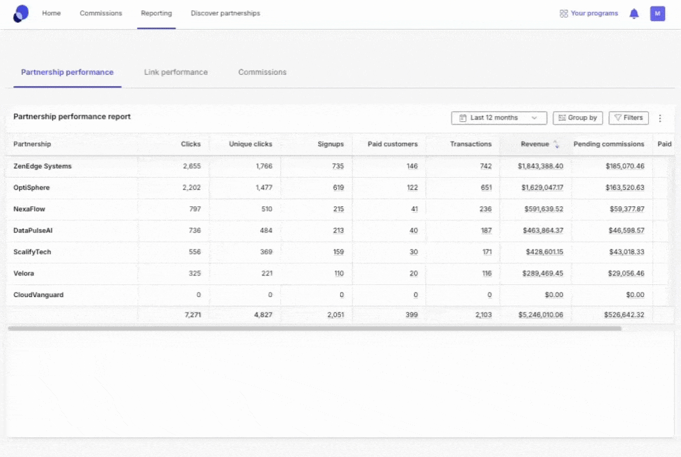681x457 pixels.
Task: Click the horizontal table scrollbar
Action: point(315,329)
